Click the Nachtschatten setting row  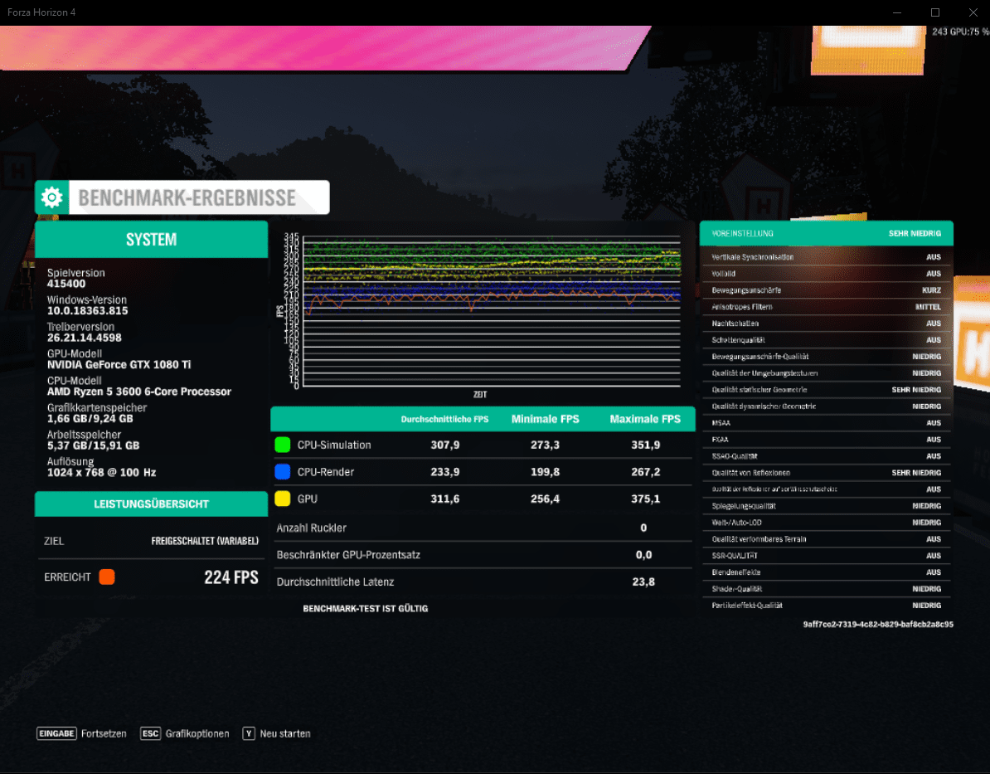click(827, 324)
